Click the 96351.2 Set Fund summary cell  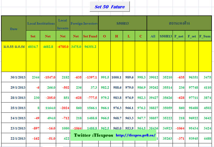click(x=90, y=47)
